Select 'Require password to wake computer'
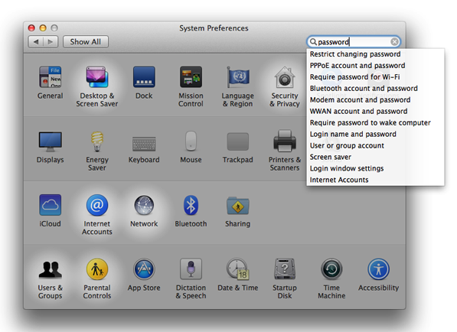Screen dimensions: 457x332 tap(375, 122)
